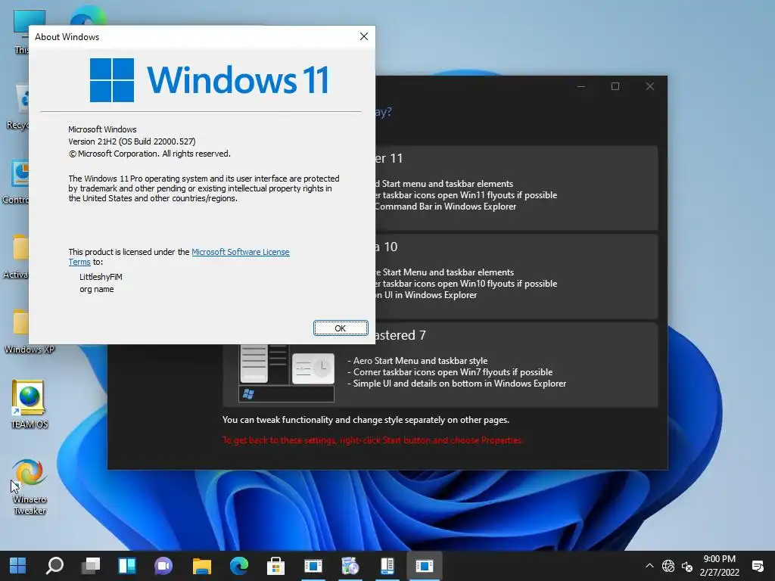The height and width of the screenshot is (581, 775).
Task: Open the Winaero Tweaker desktop shortcut
Action: click(30, 486)
